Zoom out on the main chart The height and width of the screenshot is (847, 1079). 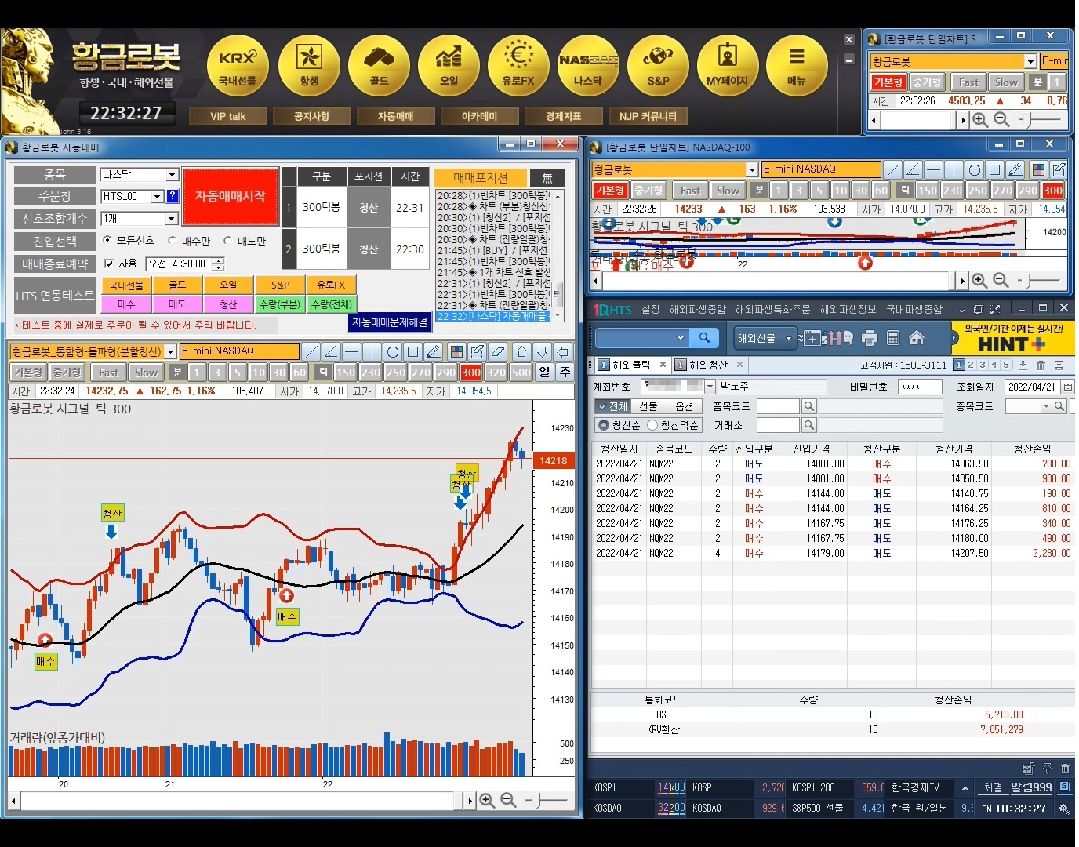point(508,800)
